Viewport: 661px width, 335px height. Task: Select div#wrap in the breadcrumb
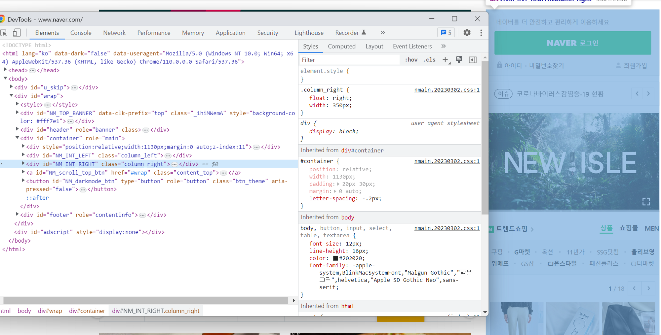pyautogui.click(x=50, y=311)
